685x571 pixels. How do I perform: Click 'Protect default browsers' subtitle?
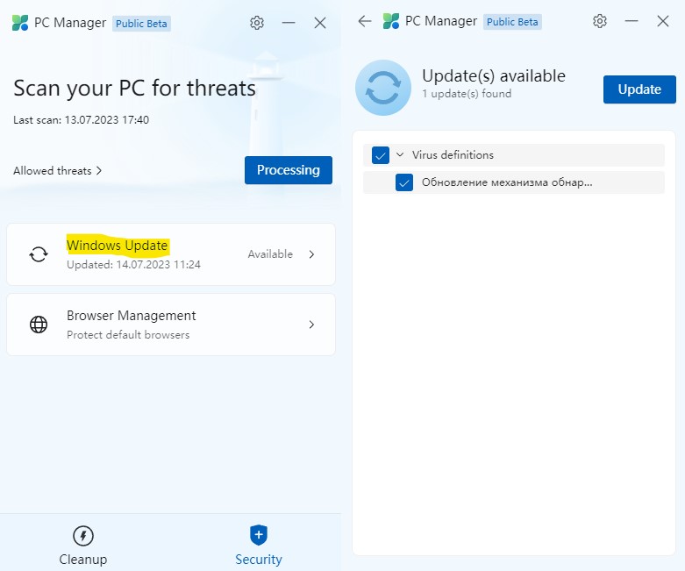tap(128, 335)
